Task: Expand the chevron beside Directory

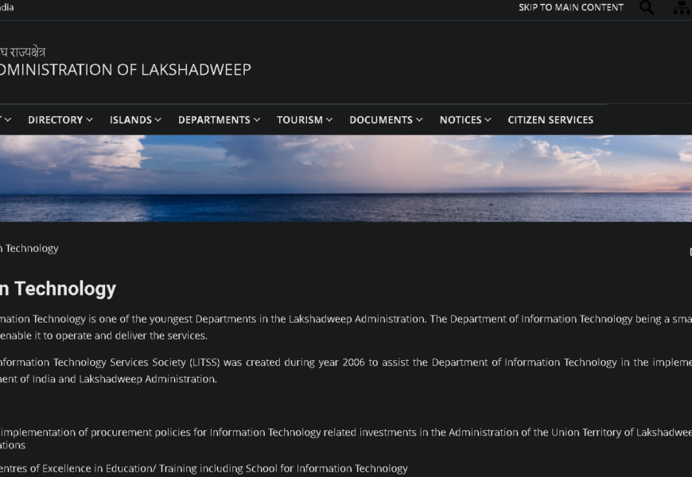Action: click(x=89, y=120)
